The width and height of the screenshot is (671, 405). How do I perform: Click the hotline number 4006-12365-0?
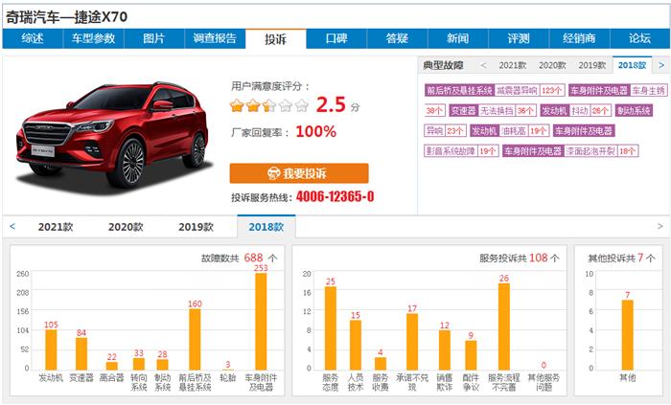[335, 196]
